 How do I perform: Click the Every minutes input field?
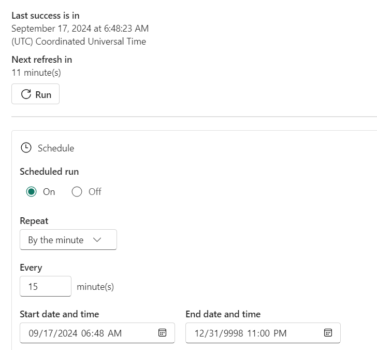(x=45, y=286)
